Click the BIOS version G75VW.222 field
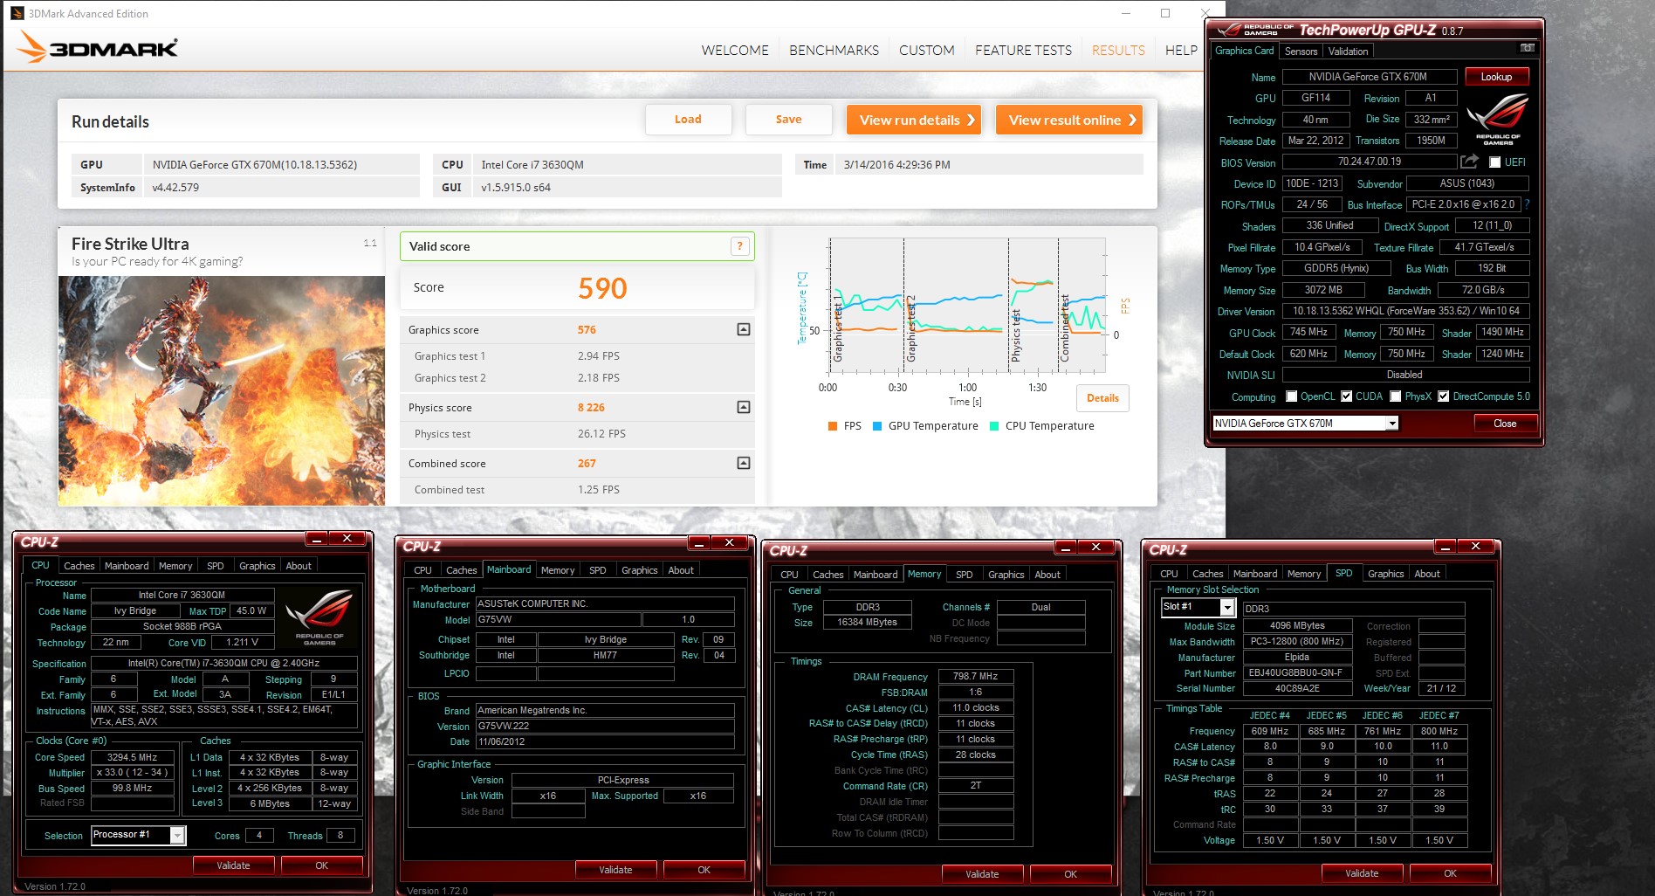The height and width of the screenshot is (896, 1655). click(605, 726)
